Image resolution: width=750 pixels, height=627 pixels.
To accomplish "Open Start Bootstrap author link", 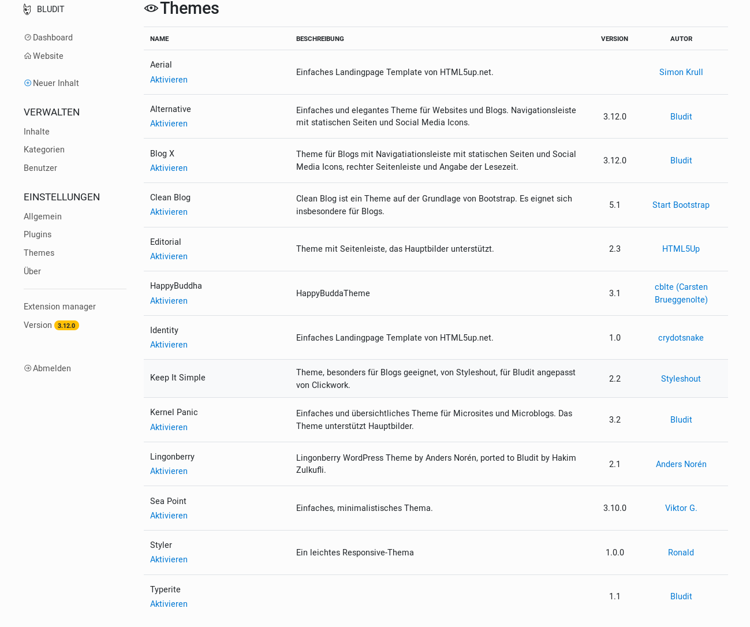I will (x=681, y=205).
